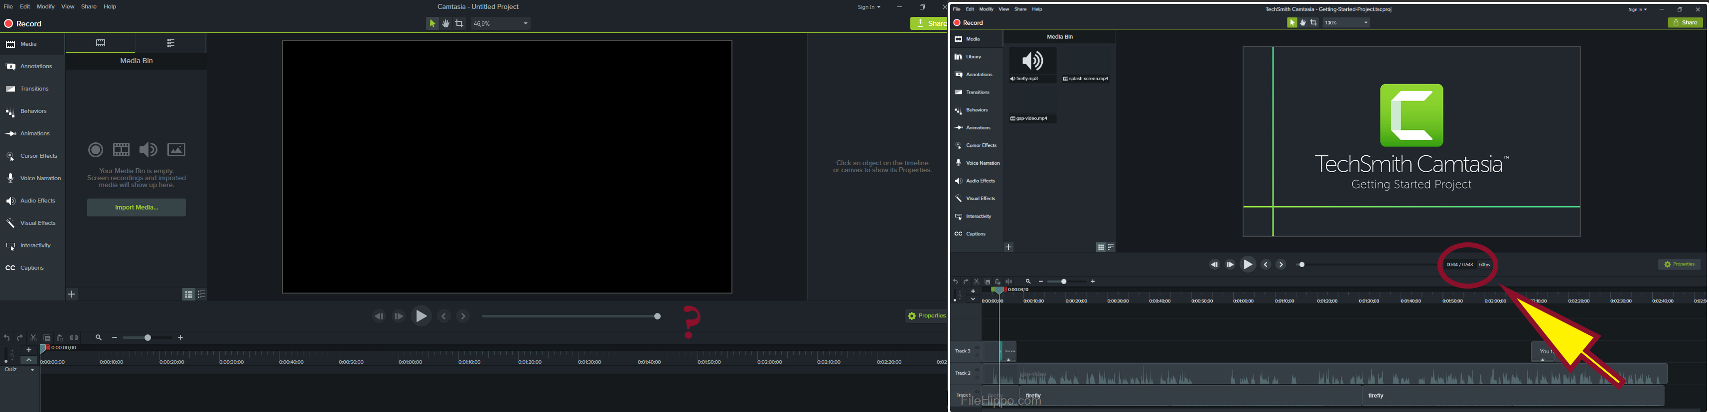Zoom in Getting-Started-Project timeline with plus
Viewport: 1709px width, 412px height.
coord(1093,282)
